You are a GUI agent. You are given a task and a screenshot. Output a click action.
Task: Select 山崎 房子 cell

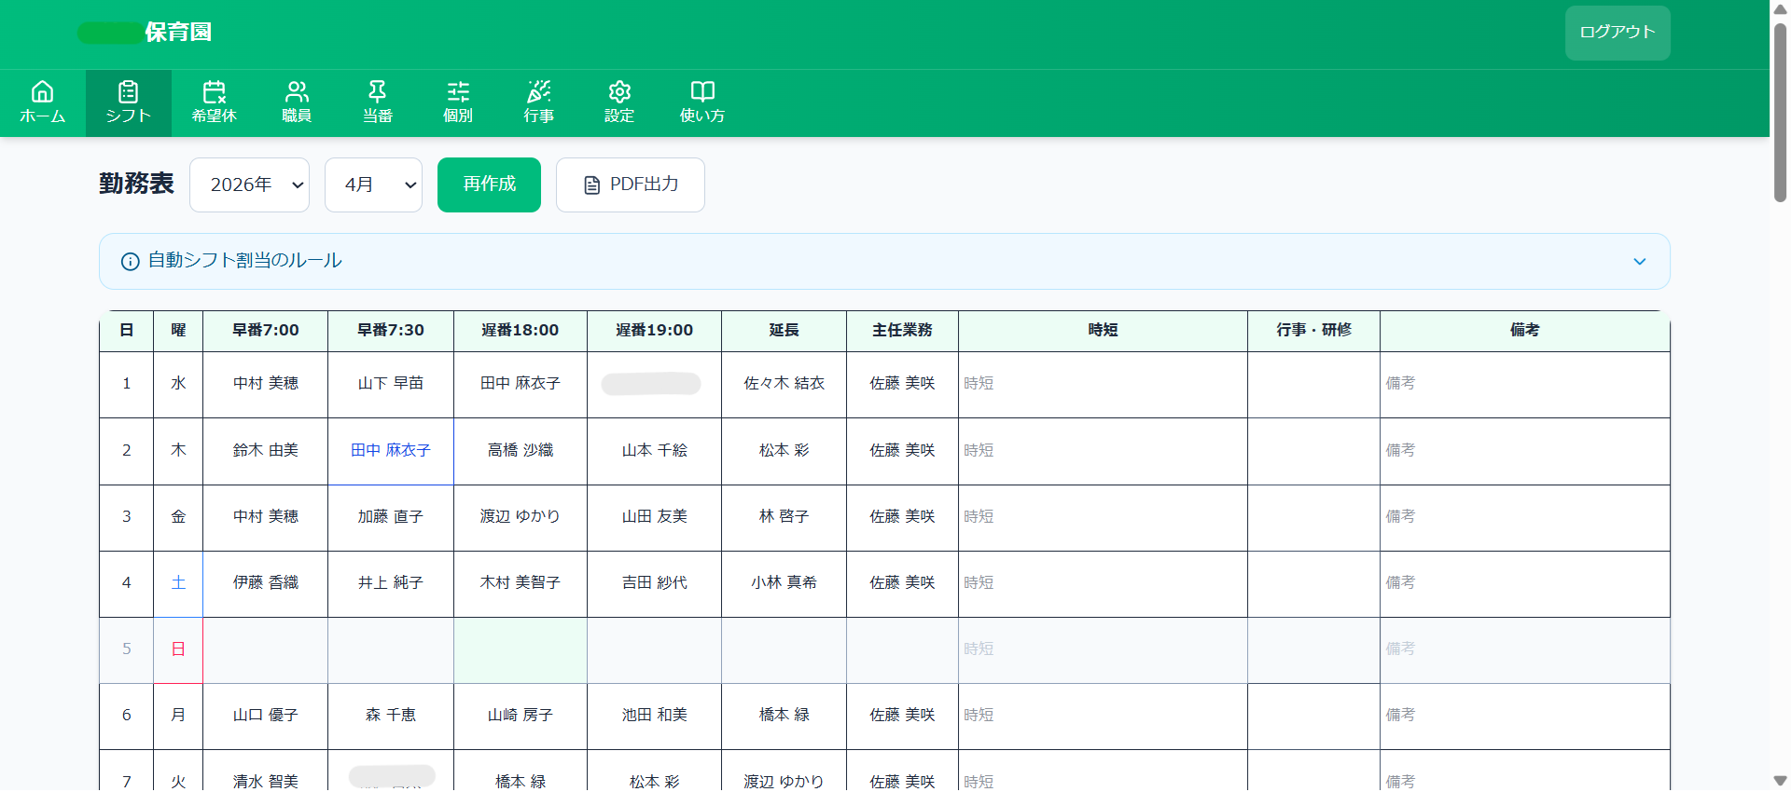521,716
